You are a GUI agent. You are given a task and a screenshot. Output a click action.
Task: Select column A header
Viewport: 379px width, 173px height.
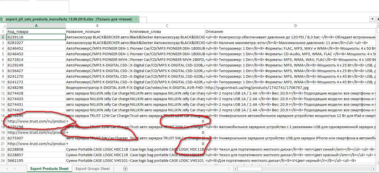coord(36,26)
